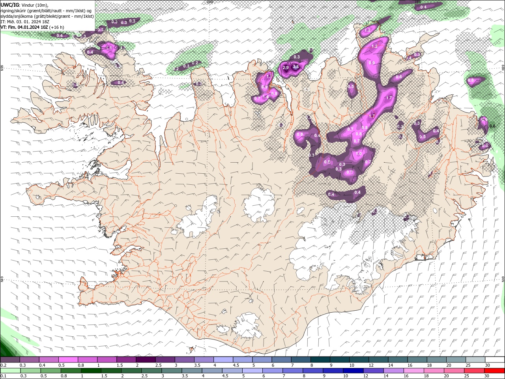Click the 'IT: Mið. 03. 01. 2024 18Z' line
505x379 pixels.
[x=25, y=22]
